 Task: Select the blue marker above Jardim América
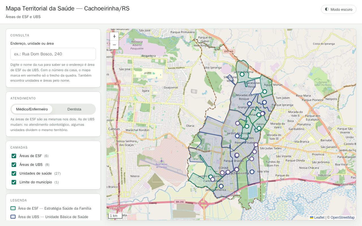point(221,186)
